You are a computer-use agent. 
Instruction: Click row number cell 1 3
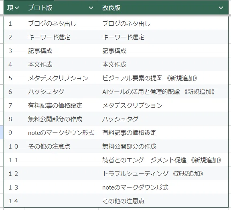point(14,187)
